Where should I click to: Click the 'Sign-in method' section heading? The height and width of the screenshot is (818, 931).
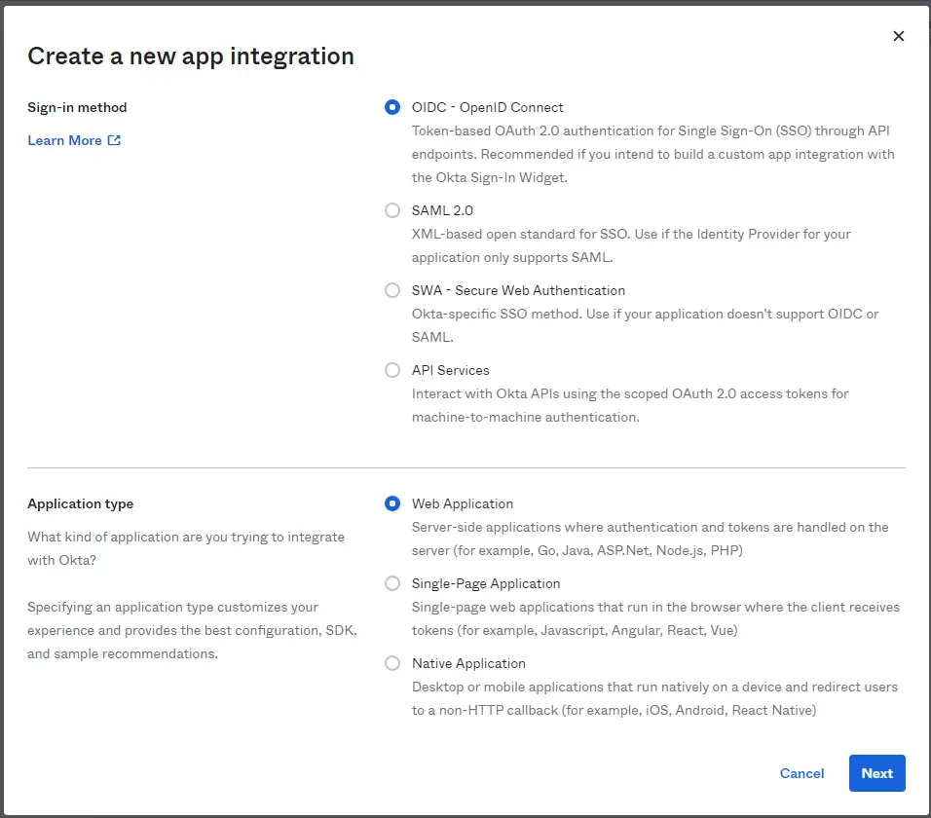pos(77,107)
